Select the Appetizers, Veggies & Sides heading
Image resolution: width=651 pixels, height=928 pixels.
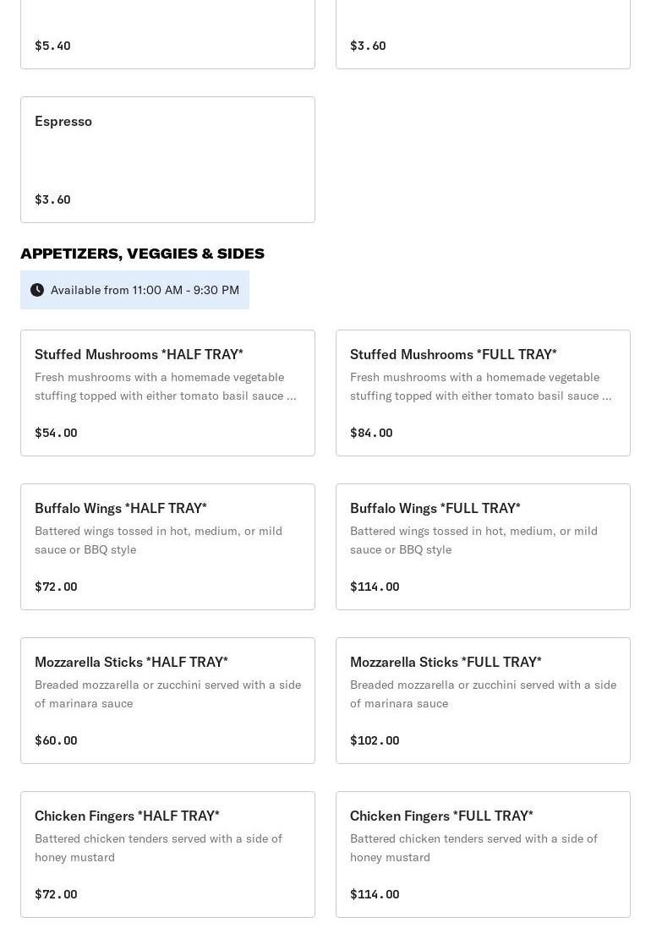coord(142,254)
